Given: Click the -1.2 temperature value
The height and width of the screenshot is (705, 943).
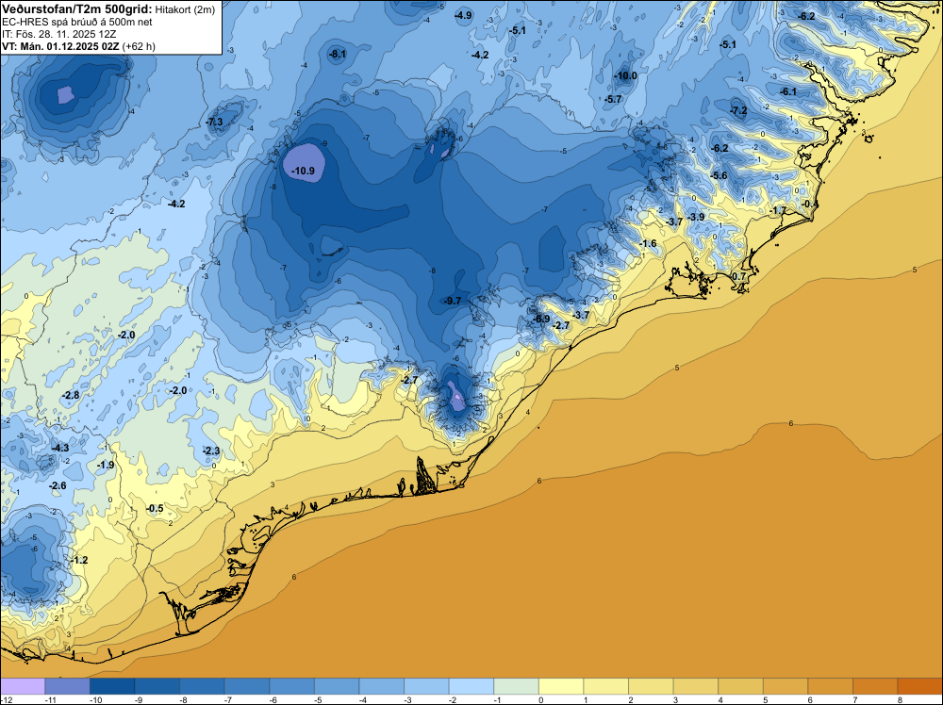Looking at the screenshot, I should point(79,560).
